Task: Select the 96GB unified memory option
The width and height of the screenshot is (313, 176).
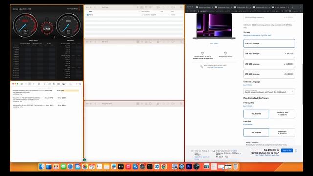Action: 269,18
